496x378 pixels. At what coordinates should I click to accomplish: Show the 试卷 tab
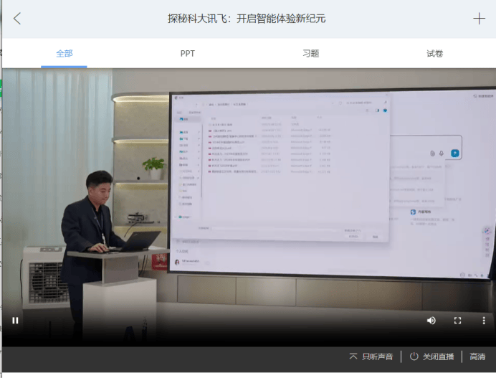[x=434, y=54]
